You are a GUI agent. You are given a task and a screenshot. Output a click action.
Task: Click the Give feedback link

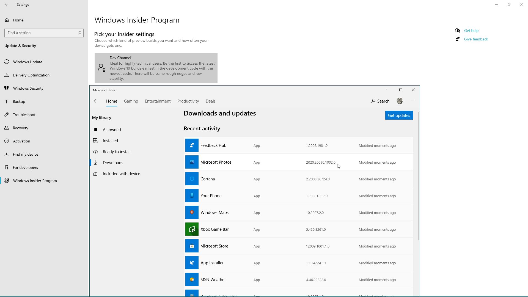(476, 39)
